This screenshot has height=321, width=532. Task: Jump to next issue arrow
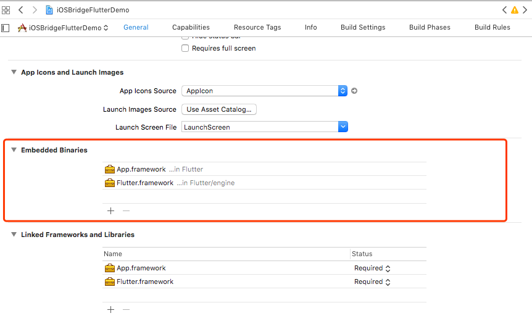[x=525, y=10]
